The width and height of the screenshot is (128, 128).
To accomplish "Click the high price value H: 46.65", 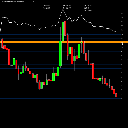I will point(67,6).
